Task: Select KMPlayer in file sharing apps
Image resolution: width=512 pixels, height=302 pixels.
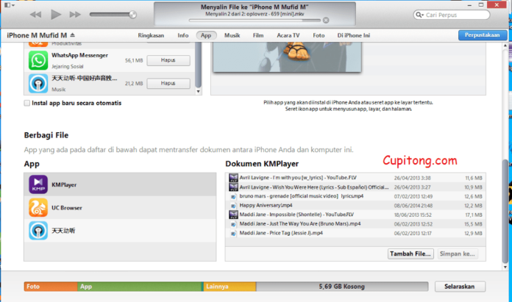Action: click(x=120, y=184)
